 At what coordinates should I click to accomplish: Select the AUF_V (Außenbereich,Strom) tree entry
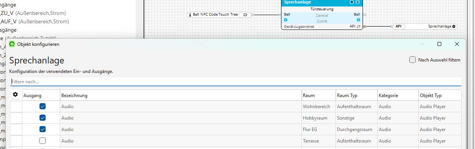tap(35, 21)
